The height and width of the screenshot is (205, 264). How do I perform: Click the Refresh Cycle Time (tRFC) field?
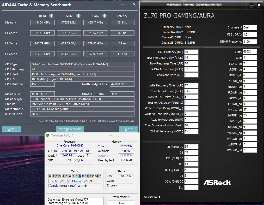(x=192, y=91)
